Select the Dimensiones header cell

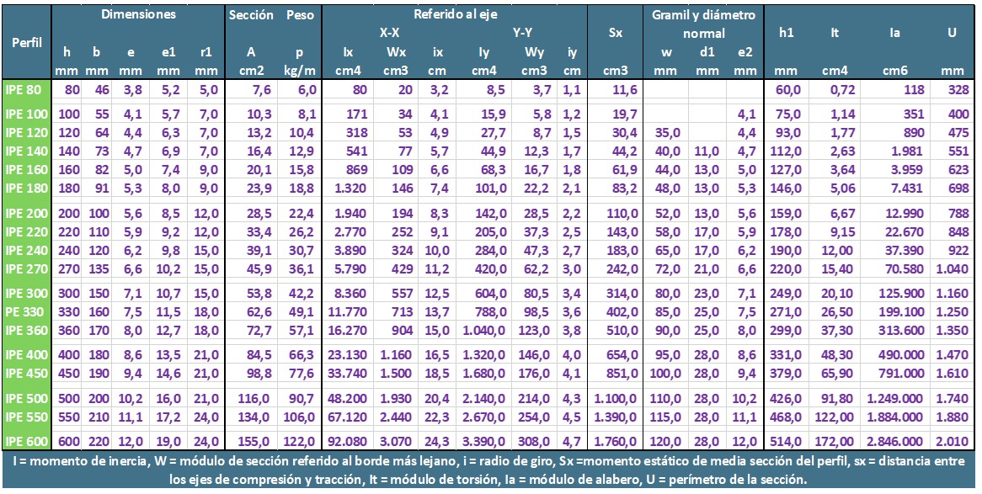[138, 15]
